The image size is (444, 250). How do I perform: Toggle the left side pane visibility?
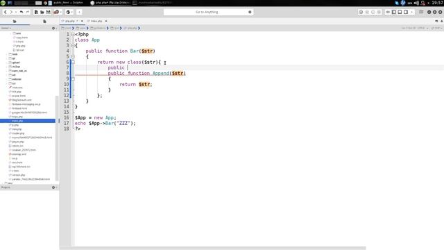click(394, 12)
